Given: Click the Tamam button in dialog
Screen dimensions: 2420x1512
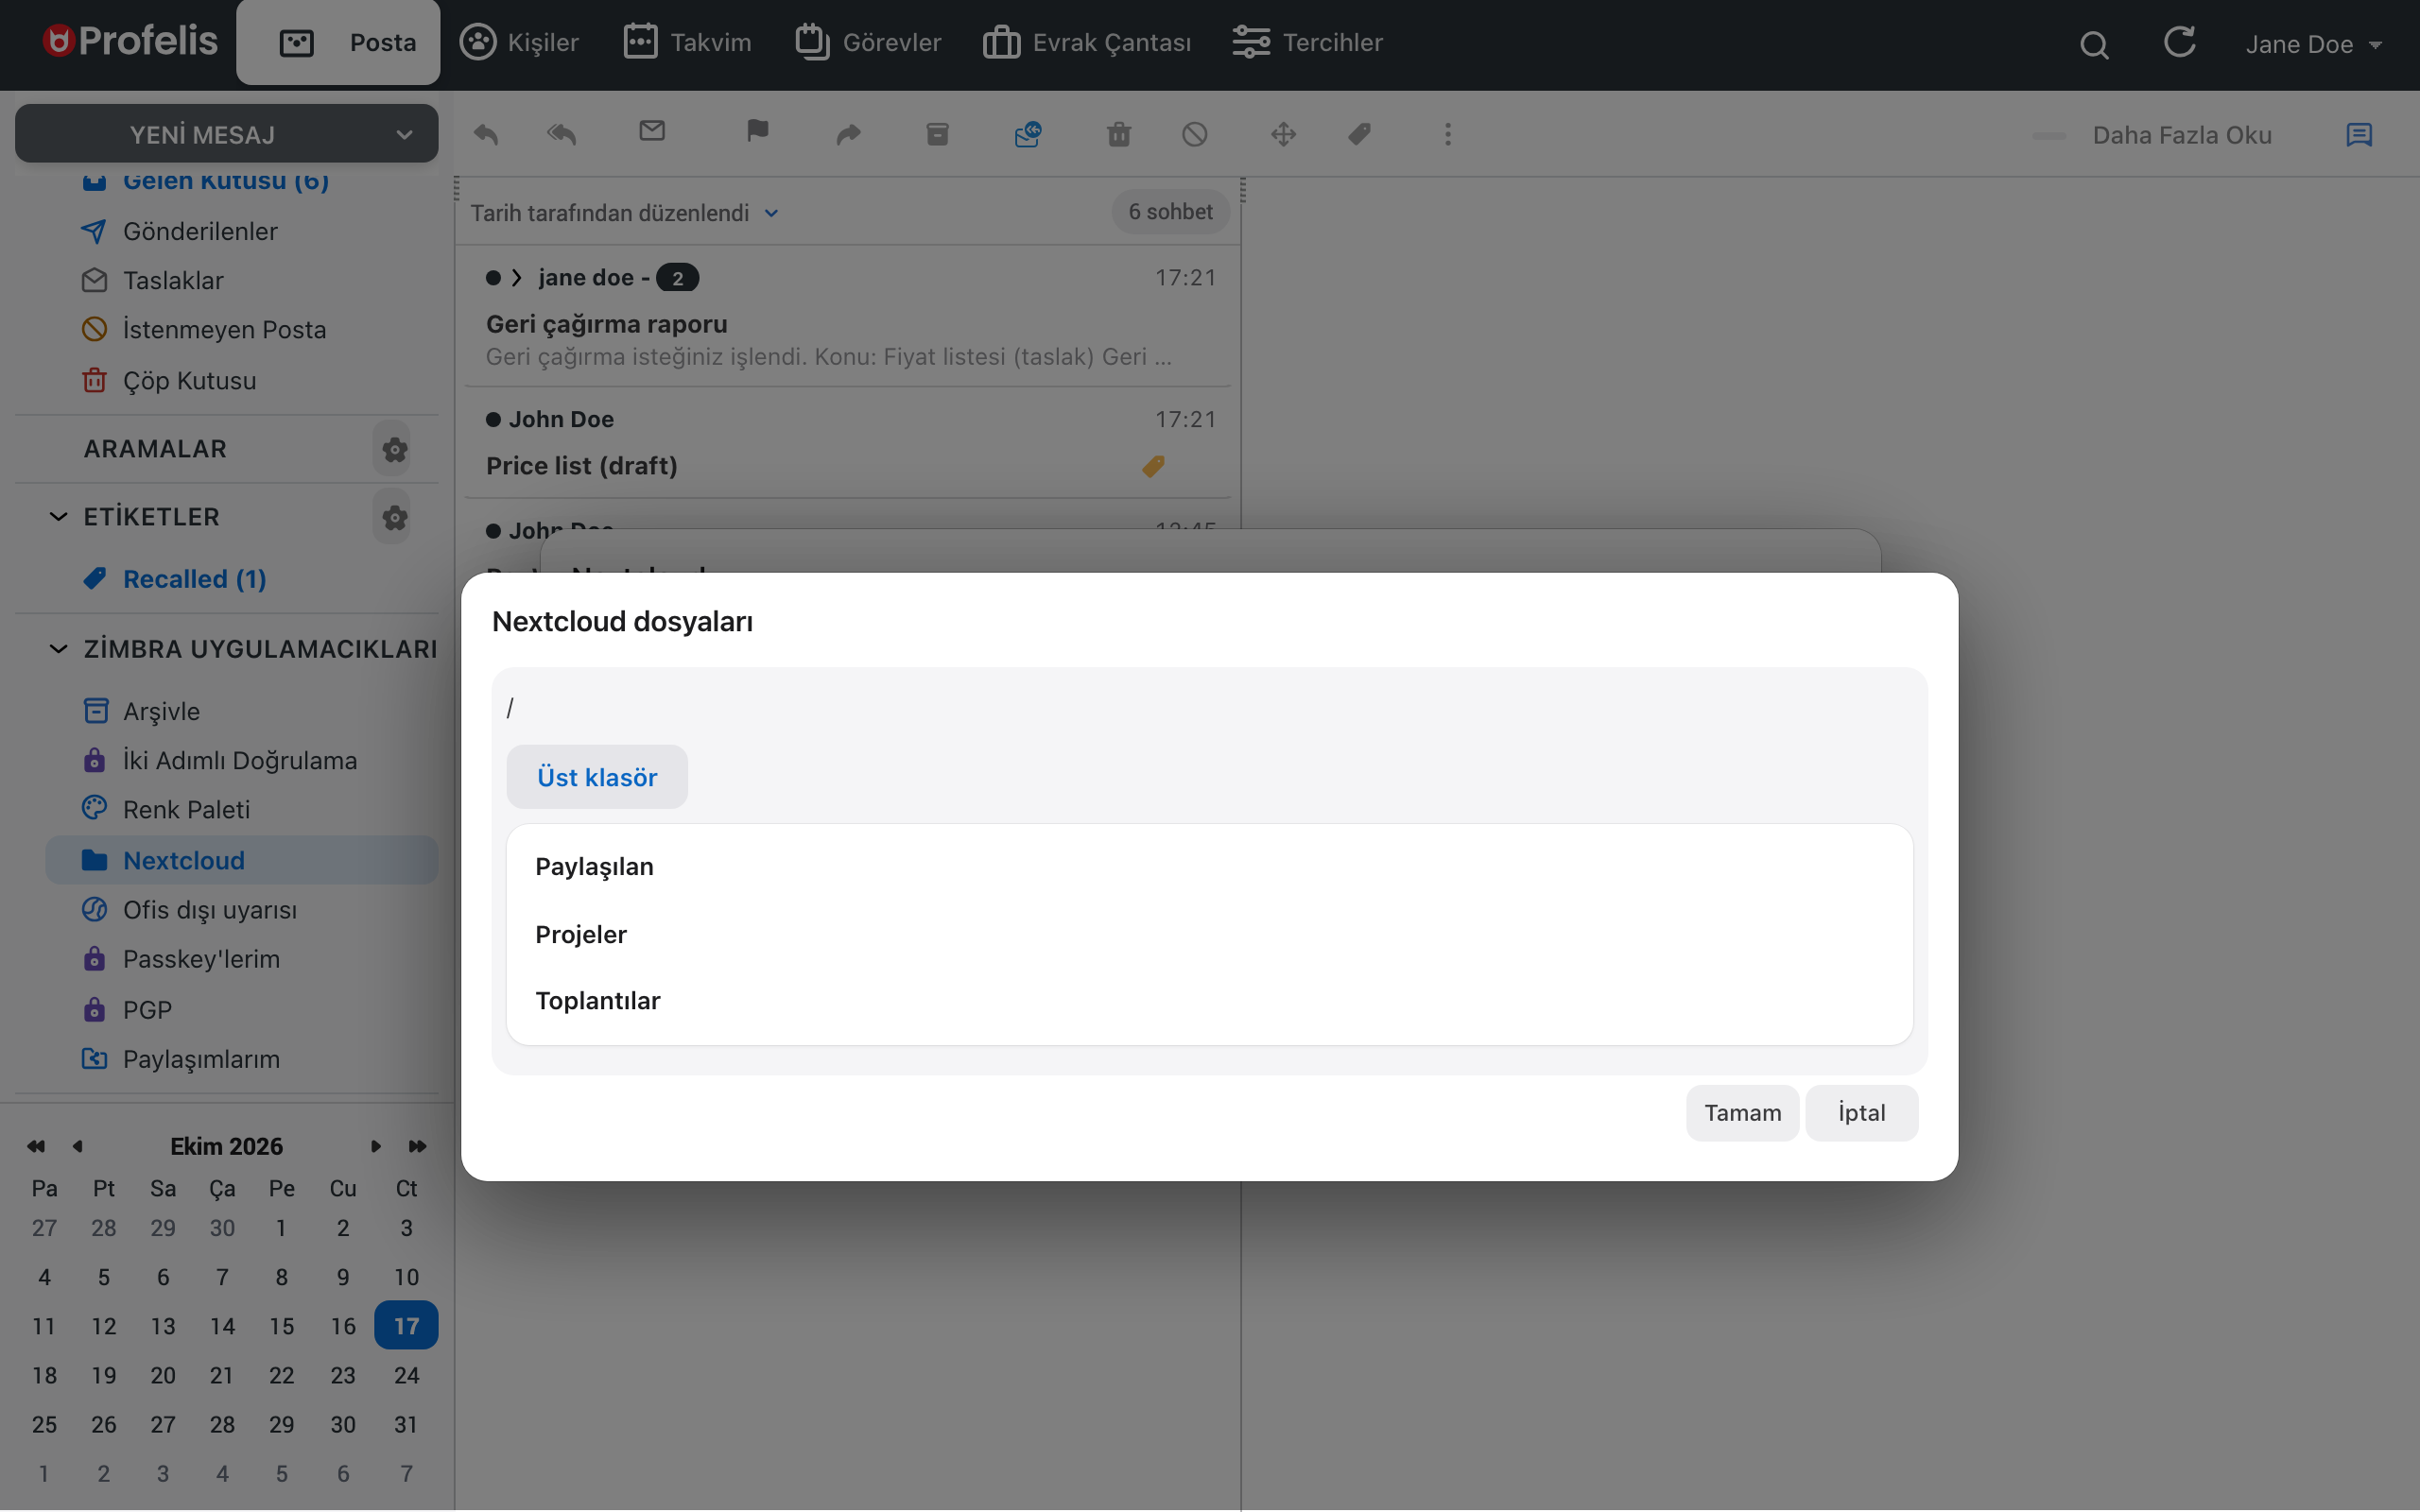Looking at the screenshot, I should 1742,1113.
